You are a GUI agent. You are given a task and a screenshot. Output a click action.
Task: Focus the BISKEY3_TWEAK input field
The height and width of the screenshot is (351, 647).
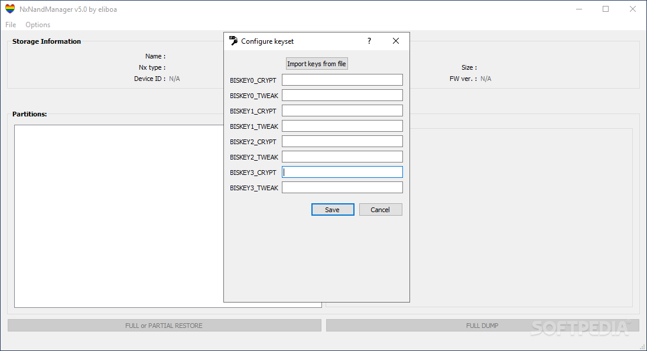point(342,188)
